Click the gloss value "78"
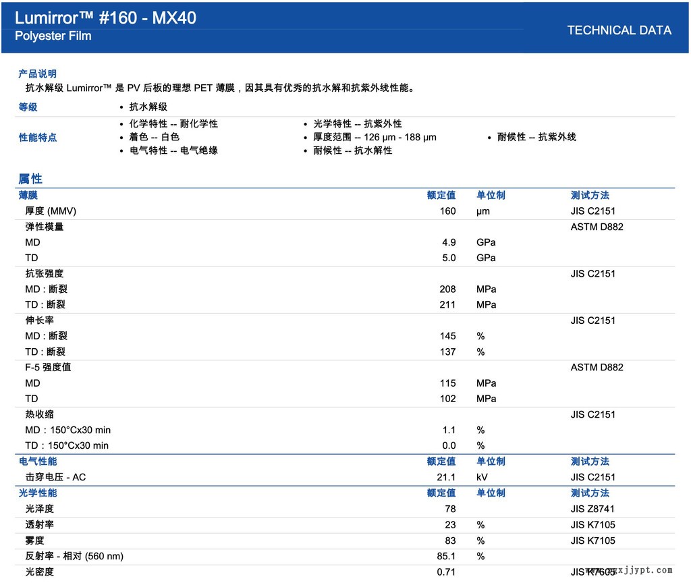691x585 pixels. point(450,509)
